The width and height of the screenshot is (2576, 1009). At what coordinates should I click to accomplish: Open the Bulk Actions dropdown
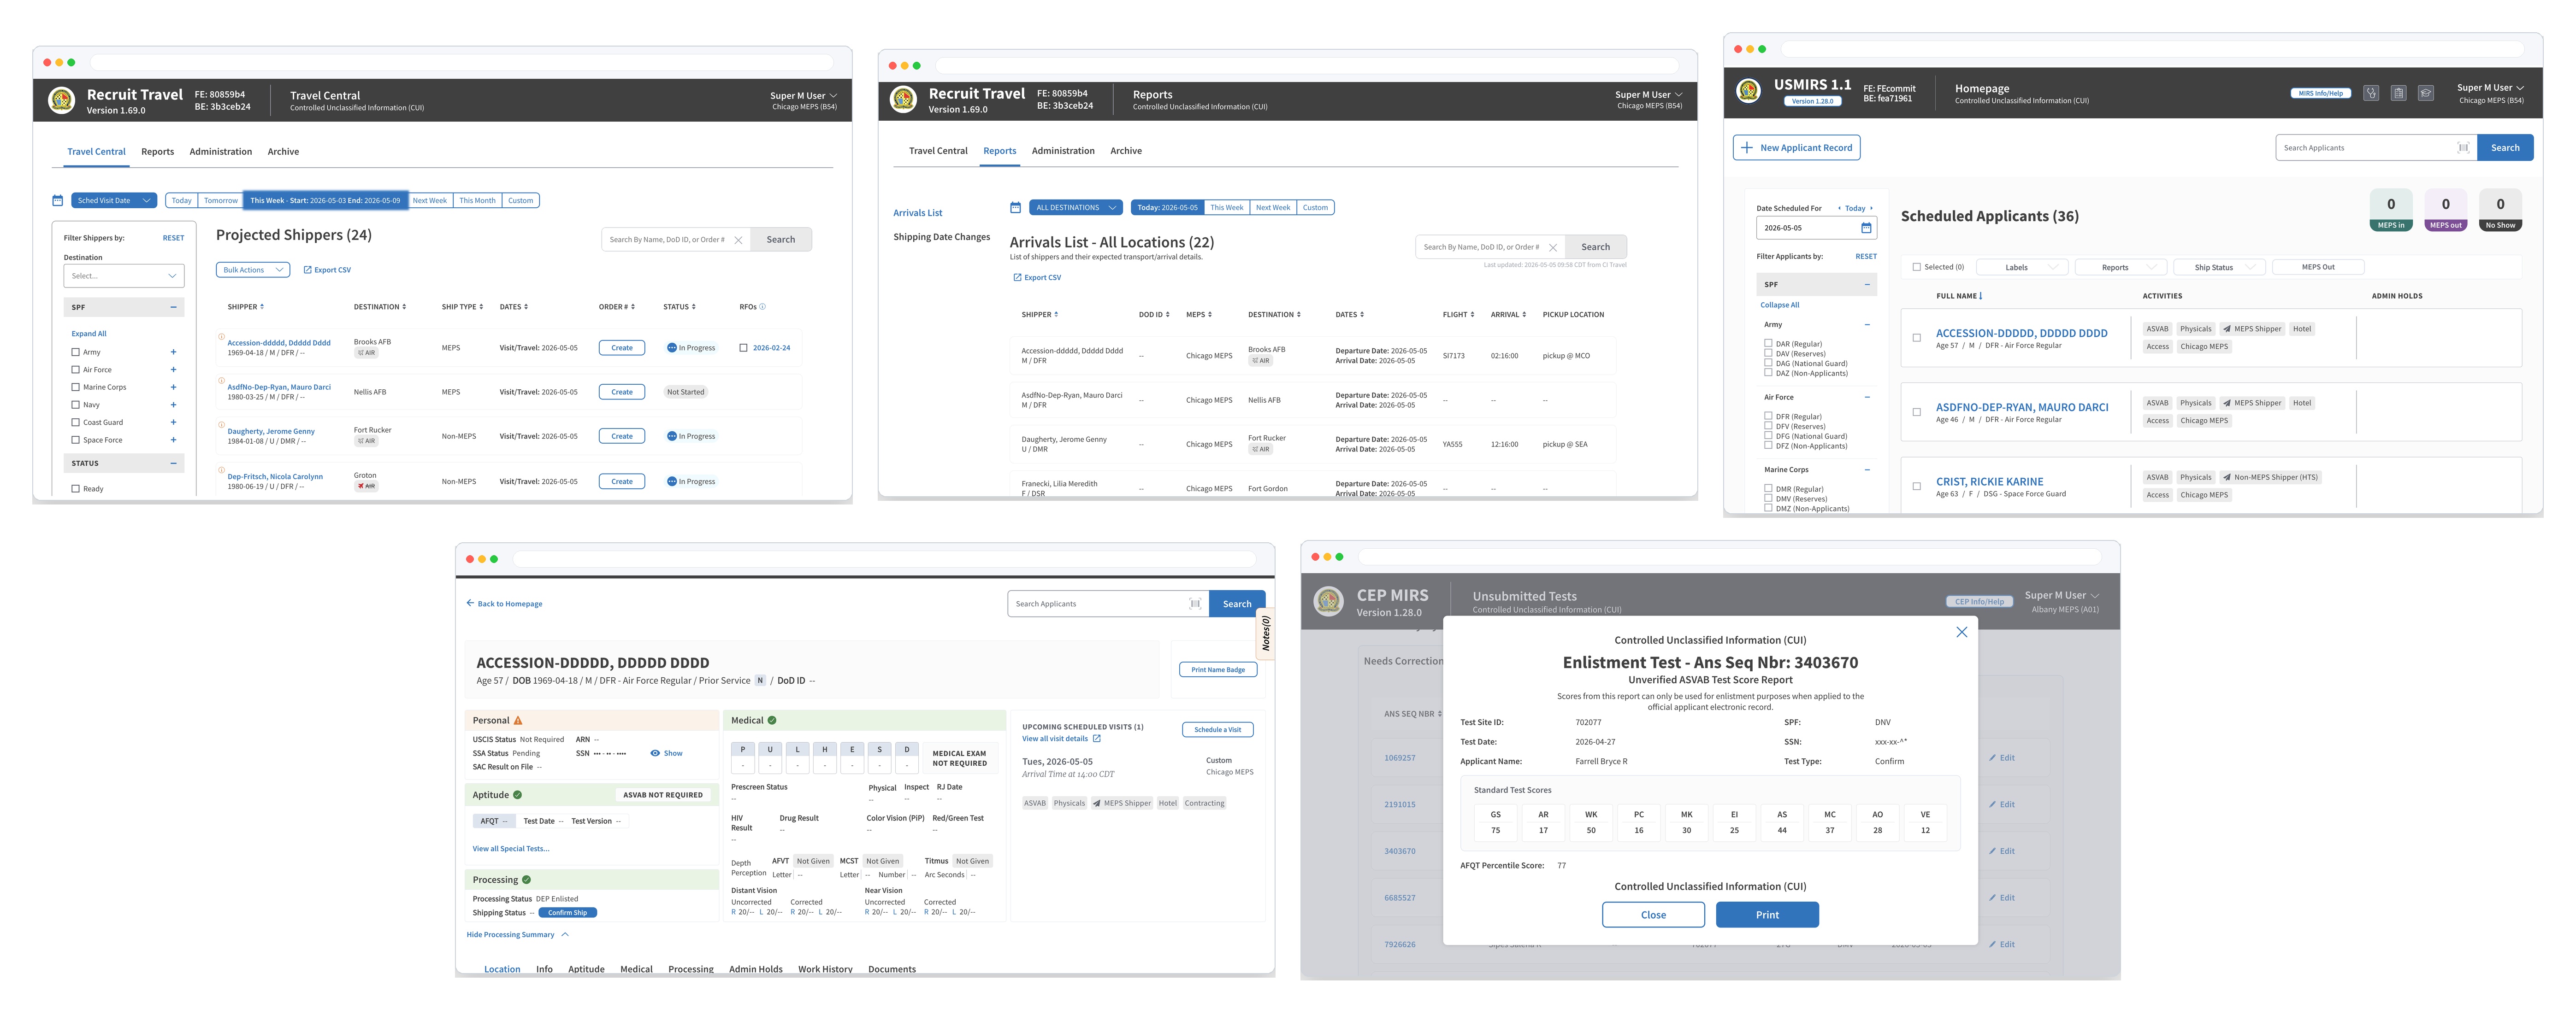pos(253,270)
